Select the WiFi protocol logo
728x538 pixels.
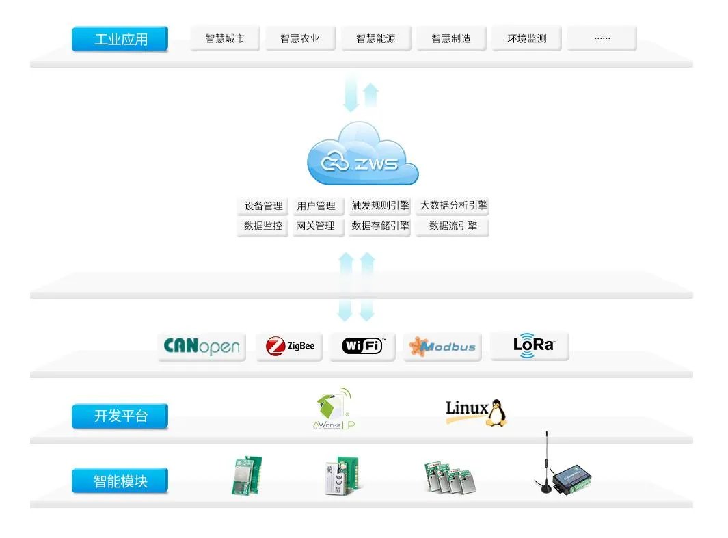coord(362,347)
